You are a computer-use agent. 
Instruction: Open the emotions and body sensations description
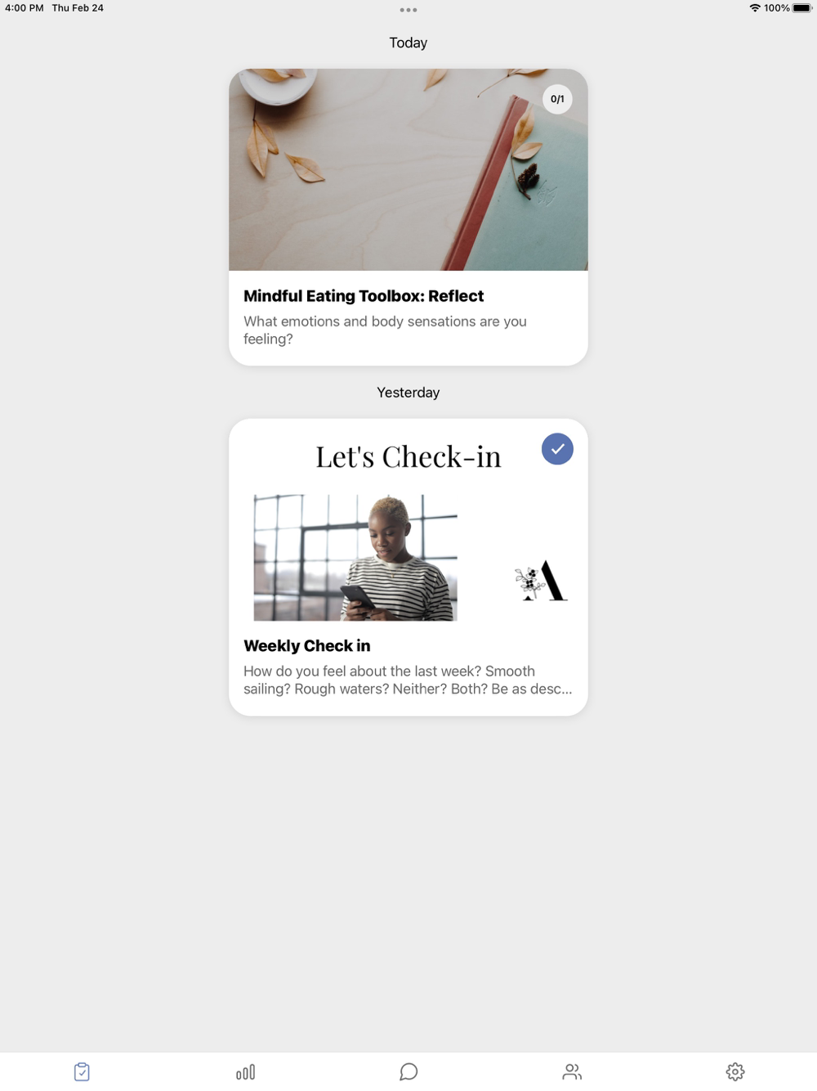pos(385,330)
